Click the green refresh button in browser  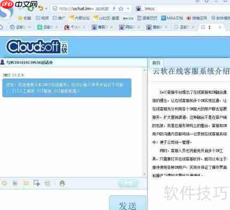click(31, 9)
